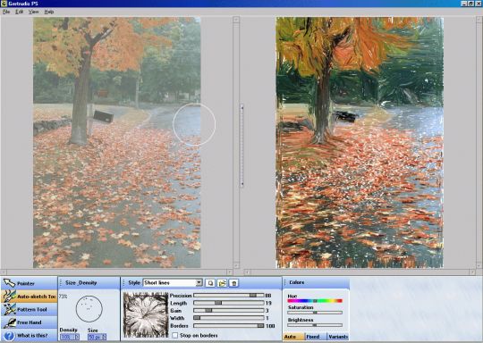Click right pane horizontal scrollbar right arrow

tap(473, 272)
